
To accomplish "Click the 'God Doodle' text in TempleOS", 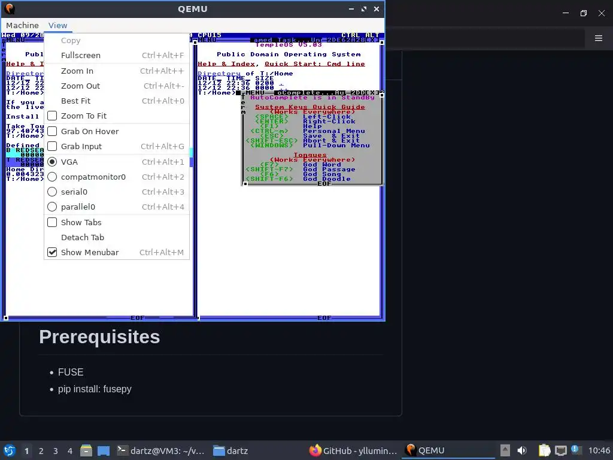I will pyautogui.click(x=327, y=178).
